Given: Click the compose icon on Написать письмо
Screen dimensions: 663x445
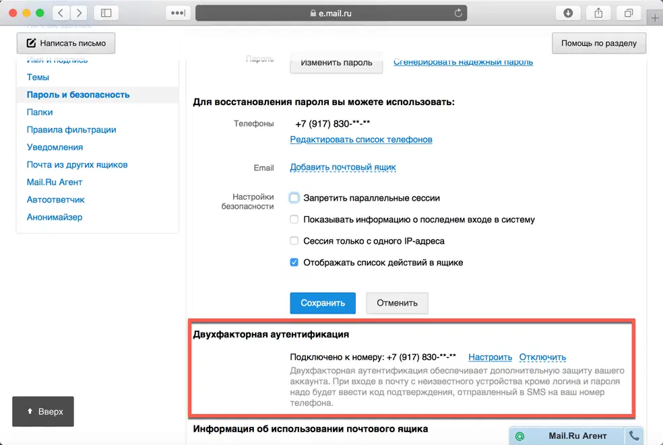Looking at the screenshot, I should pos(30,42).
